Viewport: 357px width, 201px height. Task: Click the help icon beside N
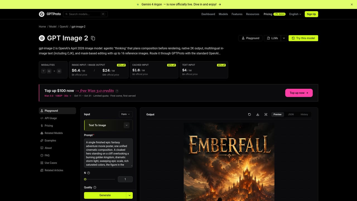89,173
